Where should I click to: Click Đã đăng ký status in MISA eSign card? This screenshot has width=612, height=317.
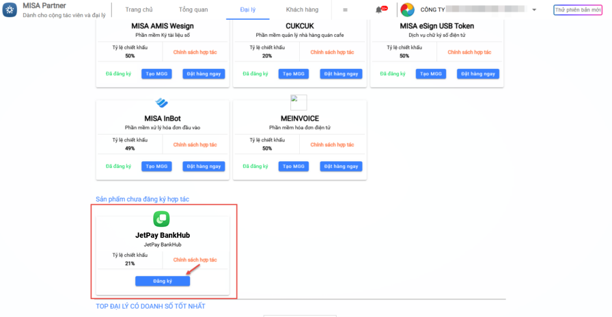pos(393,74)
